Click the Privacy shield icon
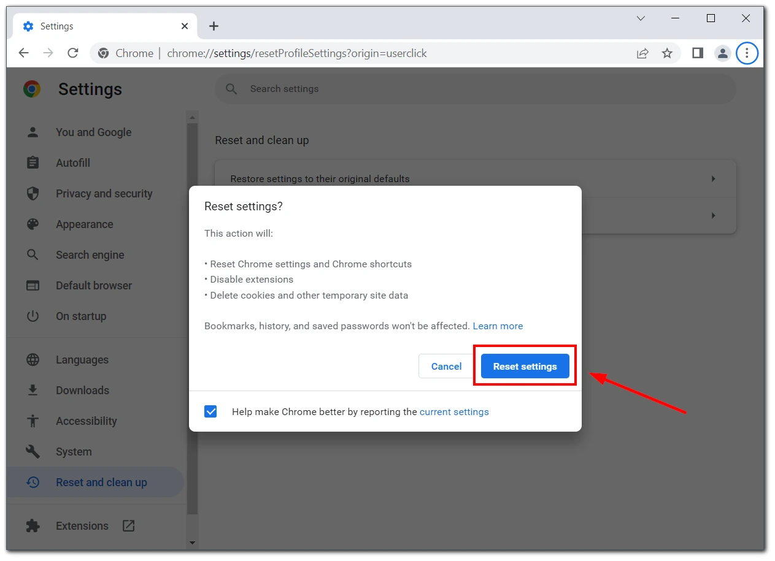The height and width of the screenshot is (561, 775). 33,194
